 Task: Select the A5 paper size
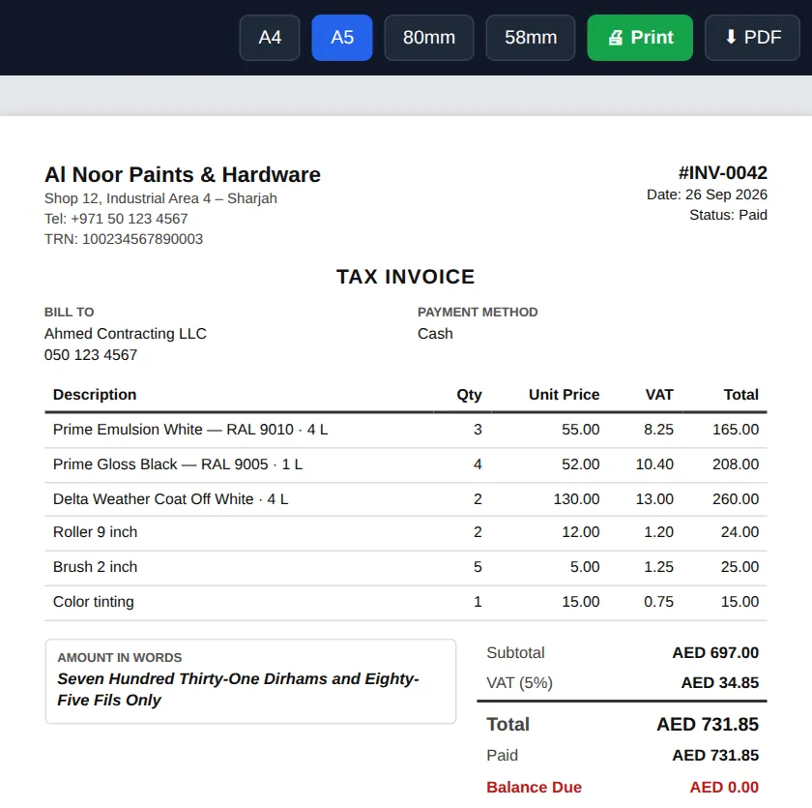pos(342,38)
